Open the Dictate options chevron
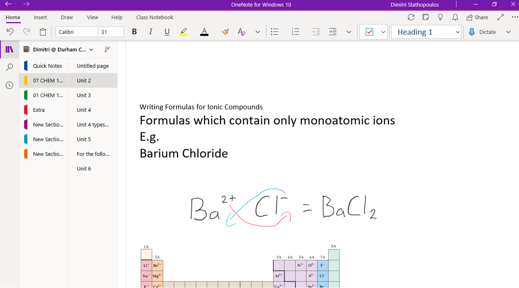This screenshot has height=288, width=519. pos(508,32)
